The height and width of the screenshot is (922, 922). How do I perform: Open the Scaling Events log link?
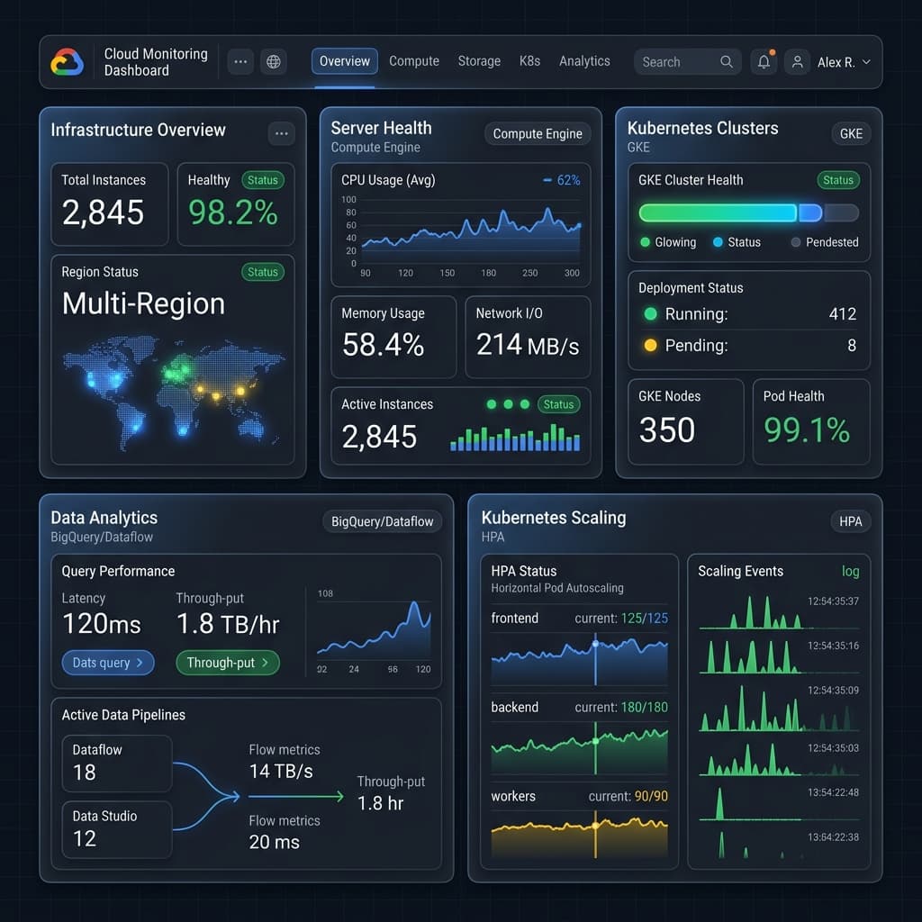(850, 571)
